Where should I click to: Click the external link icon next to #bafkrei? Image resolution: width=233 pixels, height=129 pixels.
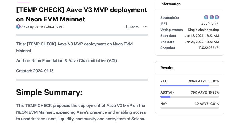pos(217,24)
